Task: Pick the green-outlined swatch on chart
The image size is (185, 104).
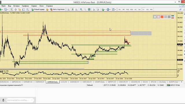Action: point(155,17)
